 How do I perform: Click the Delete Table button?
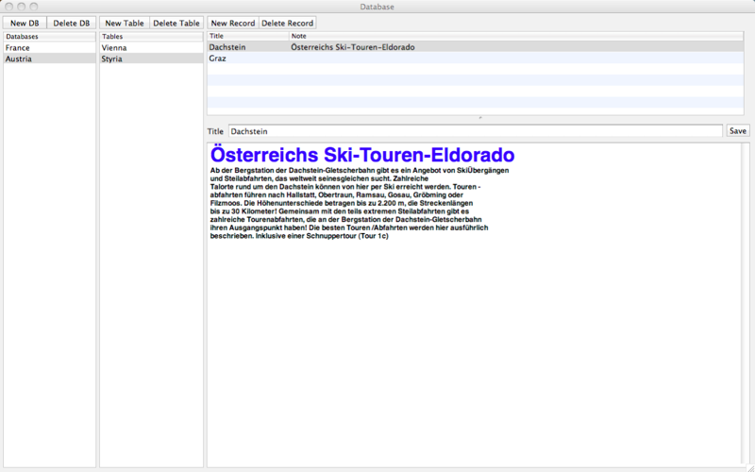coord(176,23)
